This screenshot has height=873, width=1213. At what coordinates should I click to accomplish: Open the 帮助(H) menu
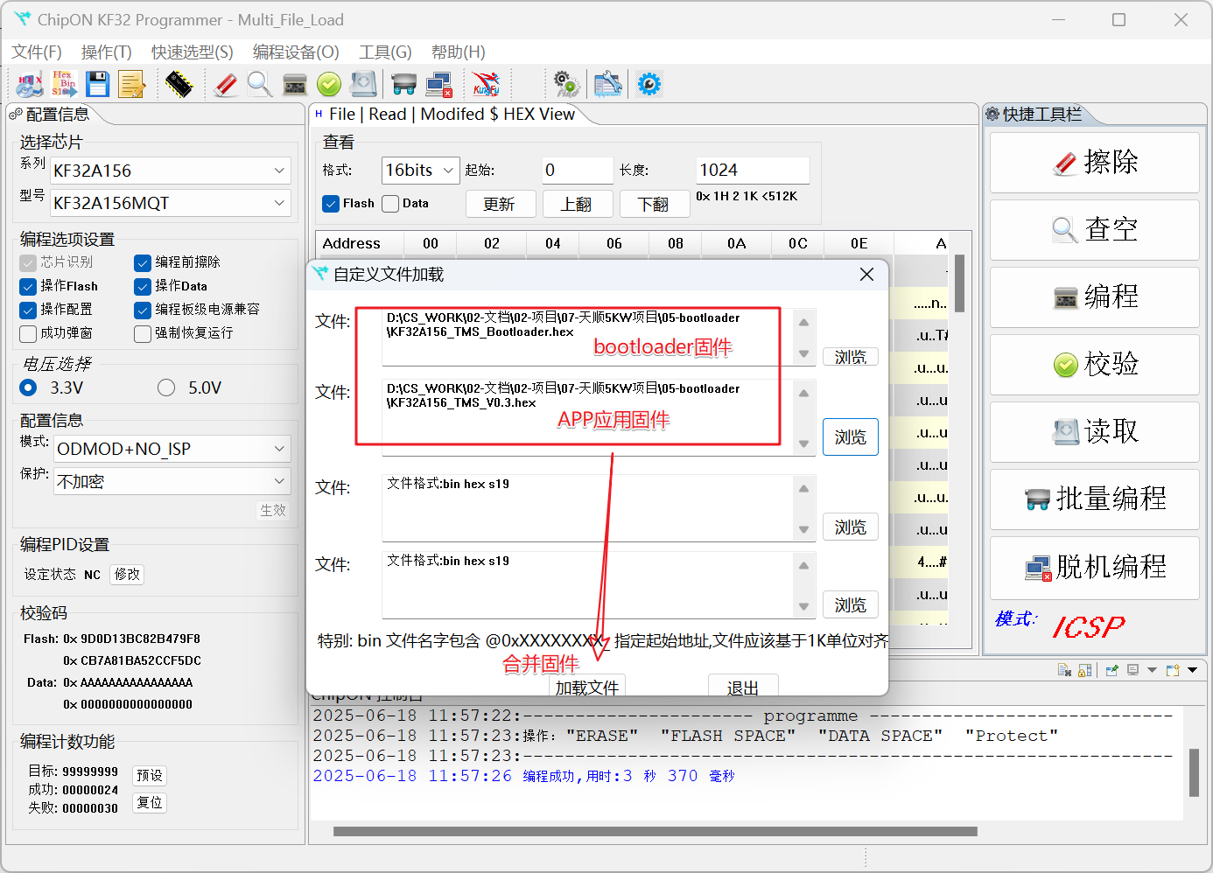point(459,52)
